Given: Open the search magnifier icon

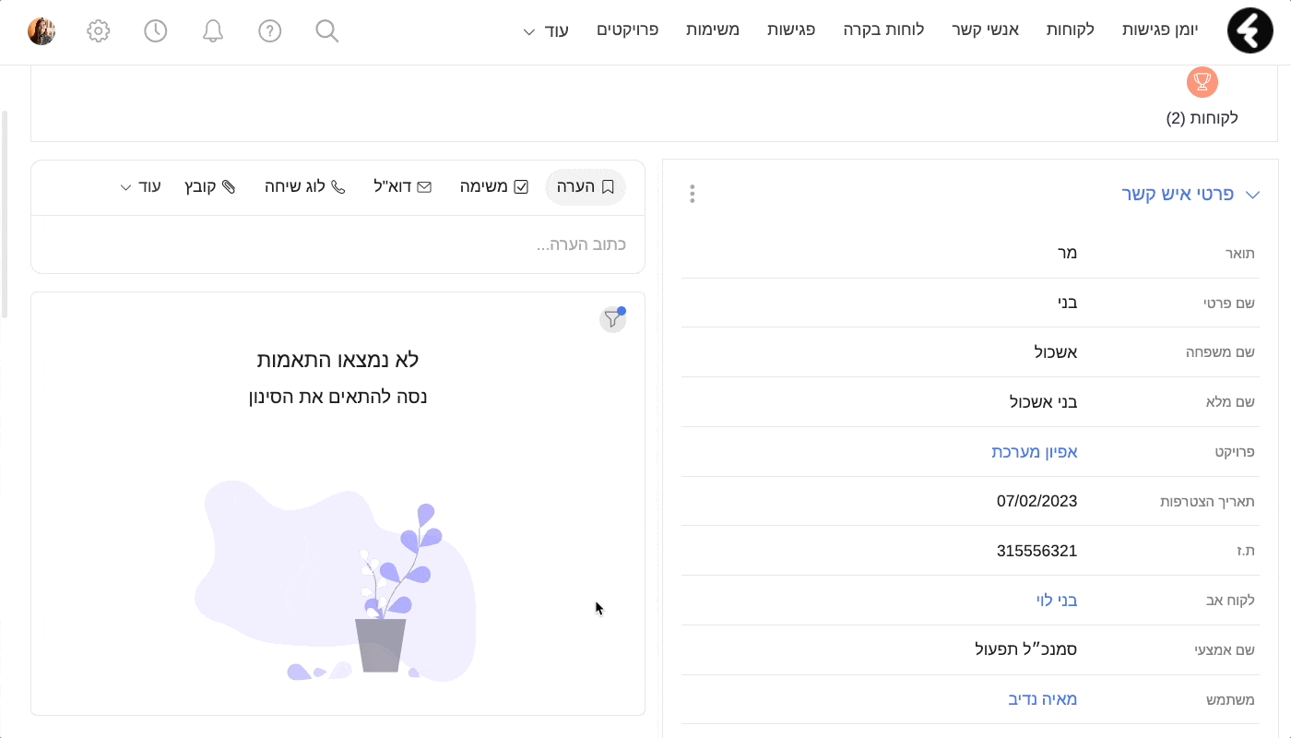Looking at the screenshot, I should tap(327, 31).
